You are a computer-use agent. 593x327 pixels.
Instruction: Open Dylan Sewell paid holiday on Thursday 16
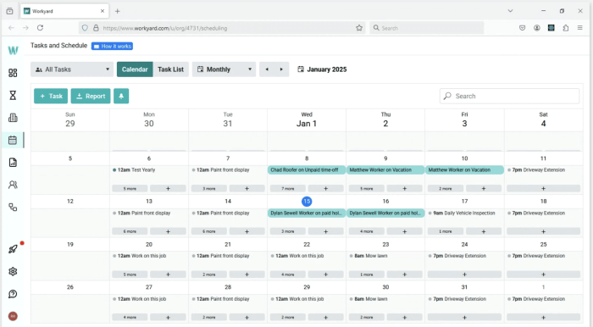(385, 213)
